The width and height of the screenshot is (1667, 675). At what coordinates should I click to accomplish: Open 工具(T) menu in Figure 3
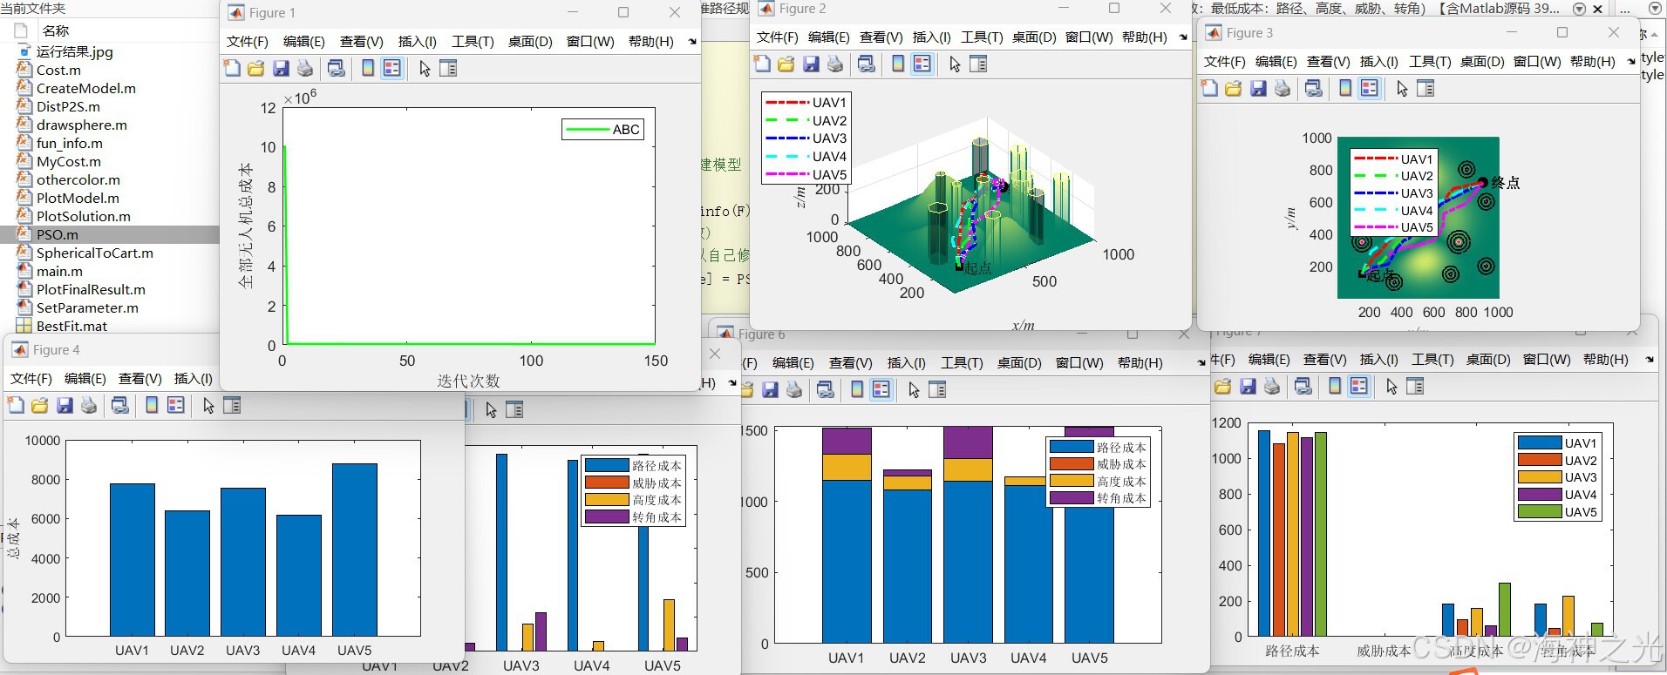(1430, 61)
